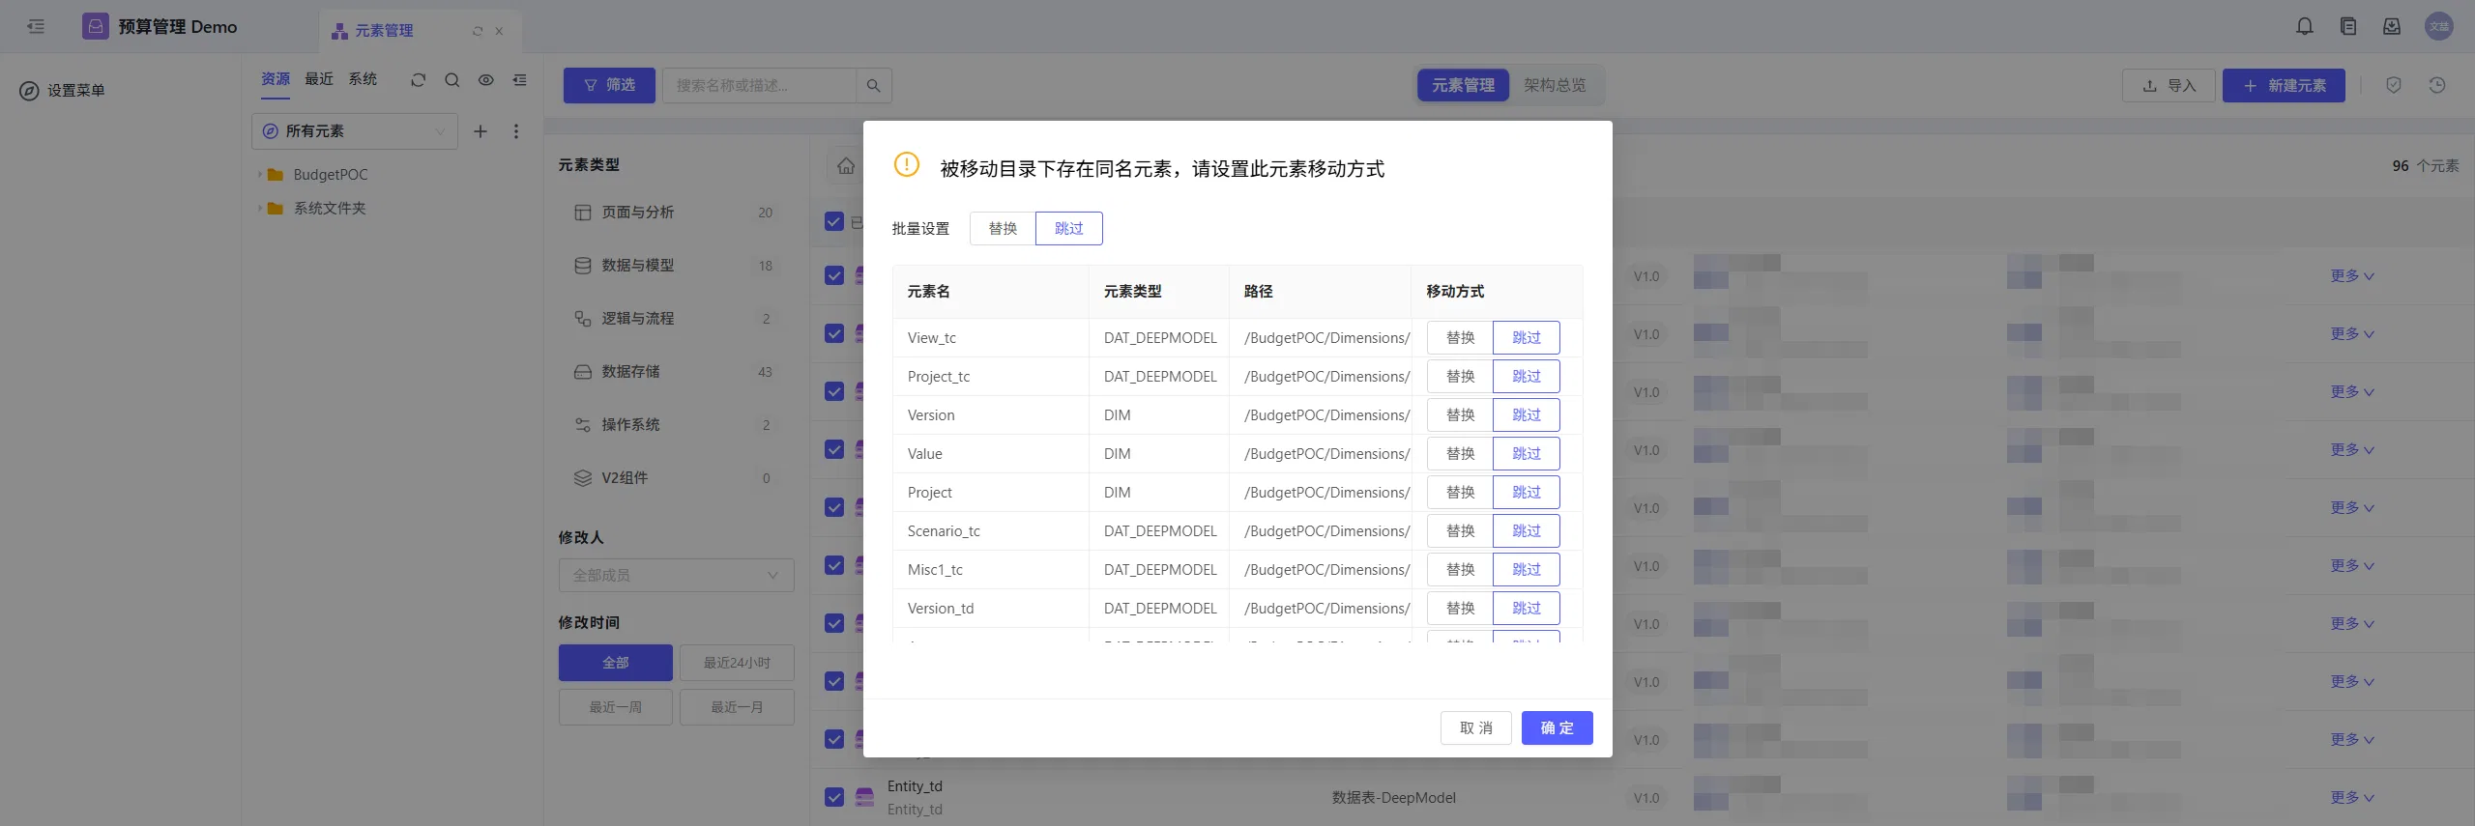Open the 设置菜单 item
Screen dimensions: 2475x826
tap(63, 91)
